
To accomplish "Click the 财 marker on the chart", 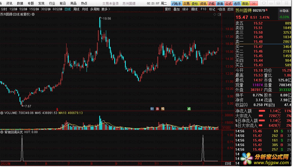I will tap(152, 109).
